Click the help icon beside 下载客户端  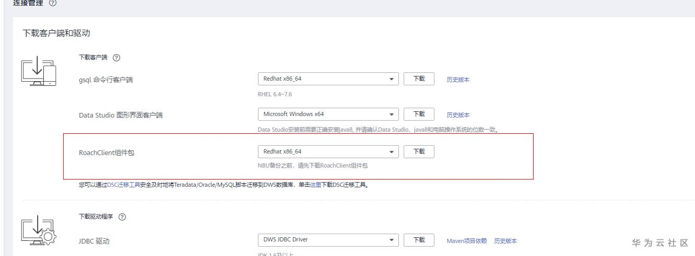[x=116, y=58]
